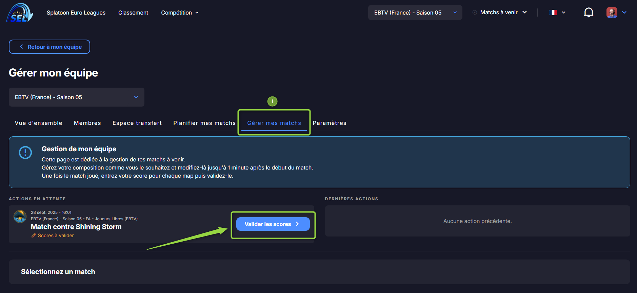Switch to the Membres tab
This screenshot has height=293, width=637.
point(87,123)
